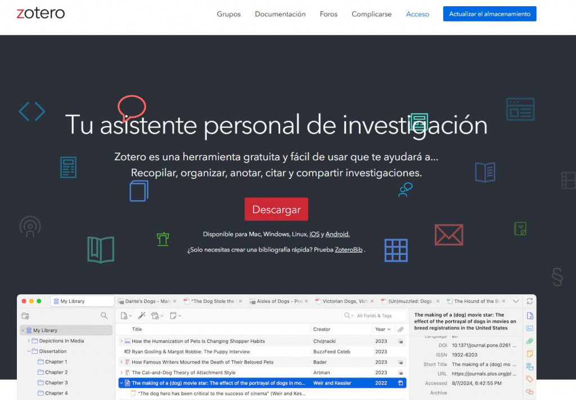Expand The Cat-and-Dog Theory row
This screenshot has width=576, height=400.
[x=121, y=372]
